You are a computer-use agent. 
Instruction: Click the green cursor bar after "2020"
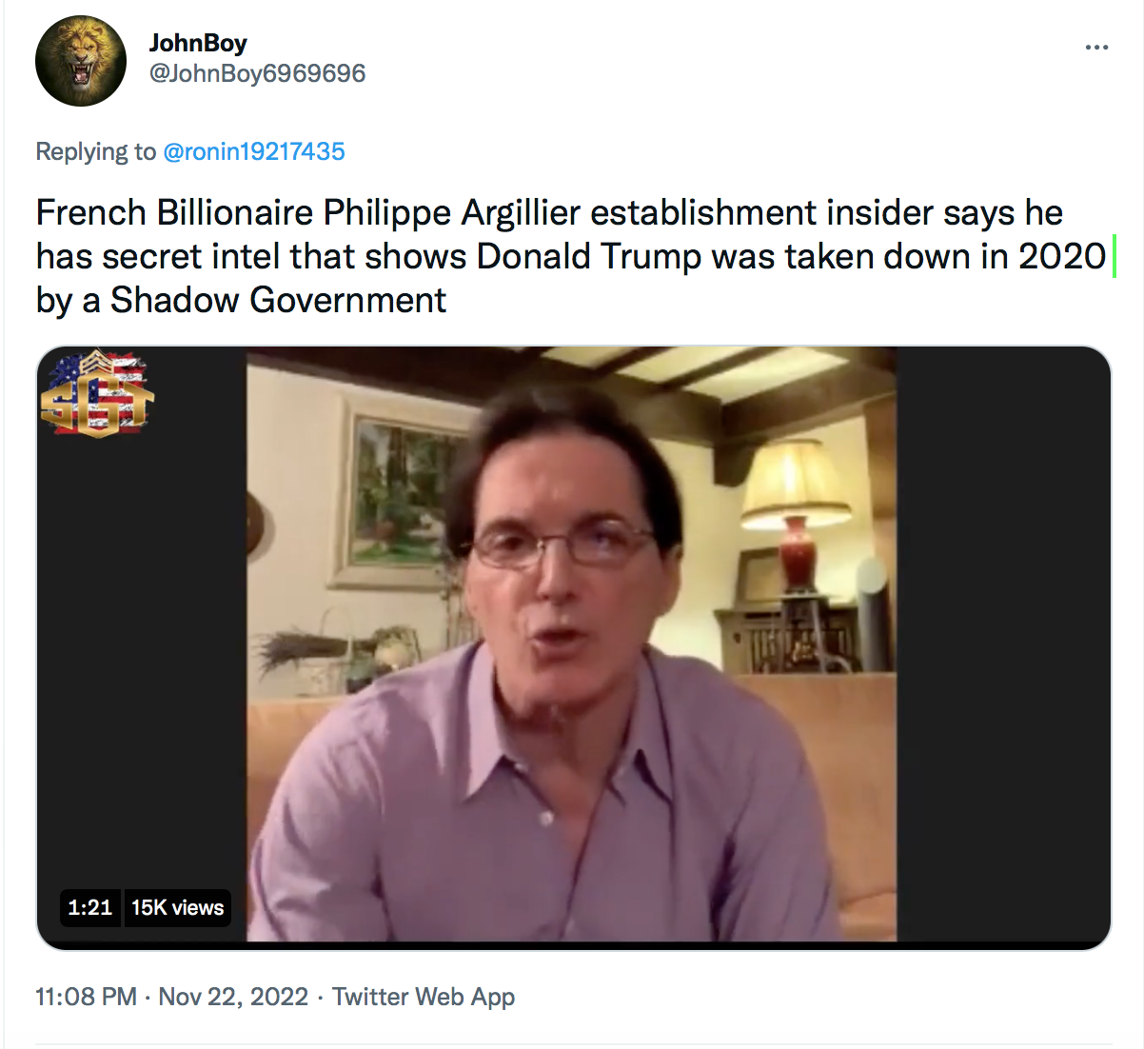(1114, 257)
